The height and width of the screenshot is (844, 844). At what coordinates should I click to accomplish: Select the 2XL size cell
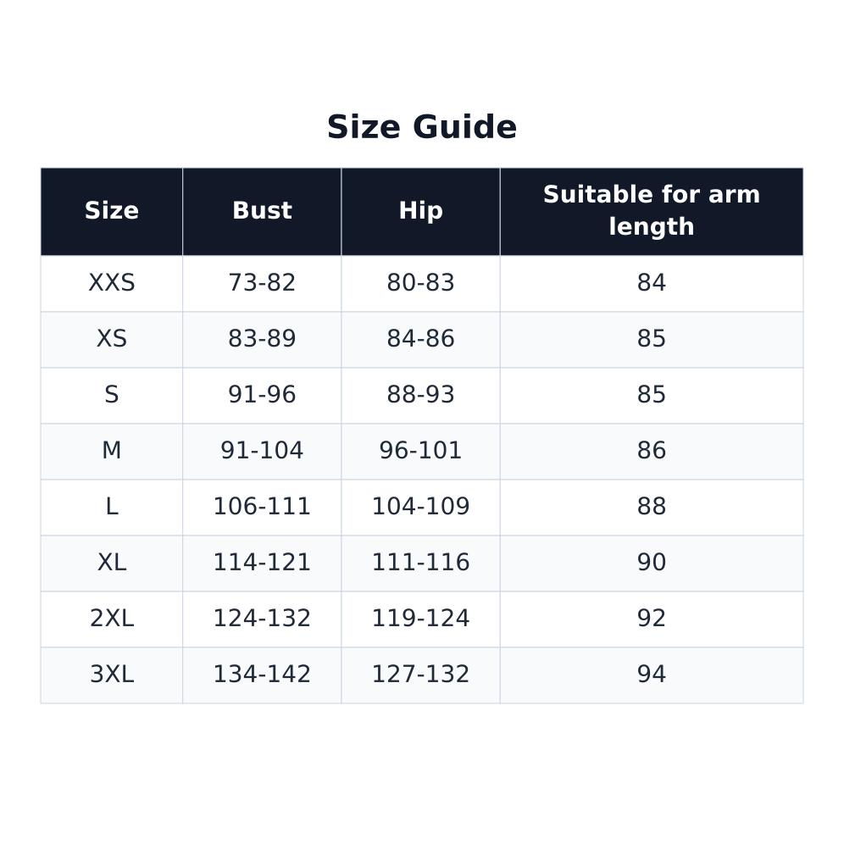(x=111, y=619)
